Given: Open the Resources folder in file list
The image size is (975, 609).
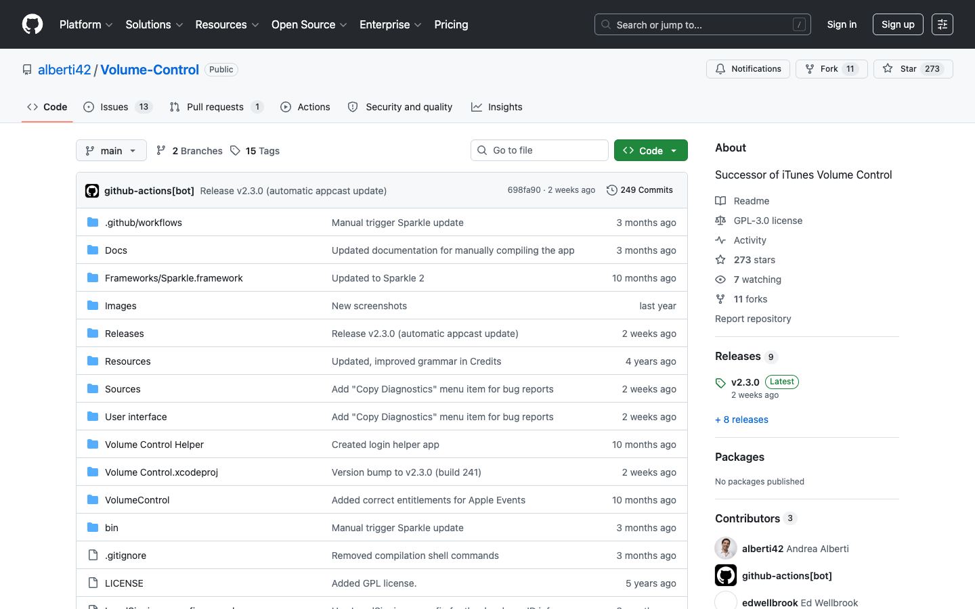Looking at the screenshot, I should click(128, 361).
